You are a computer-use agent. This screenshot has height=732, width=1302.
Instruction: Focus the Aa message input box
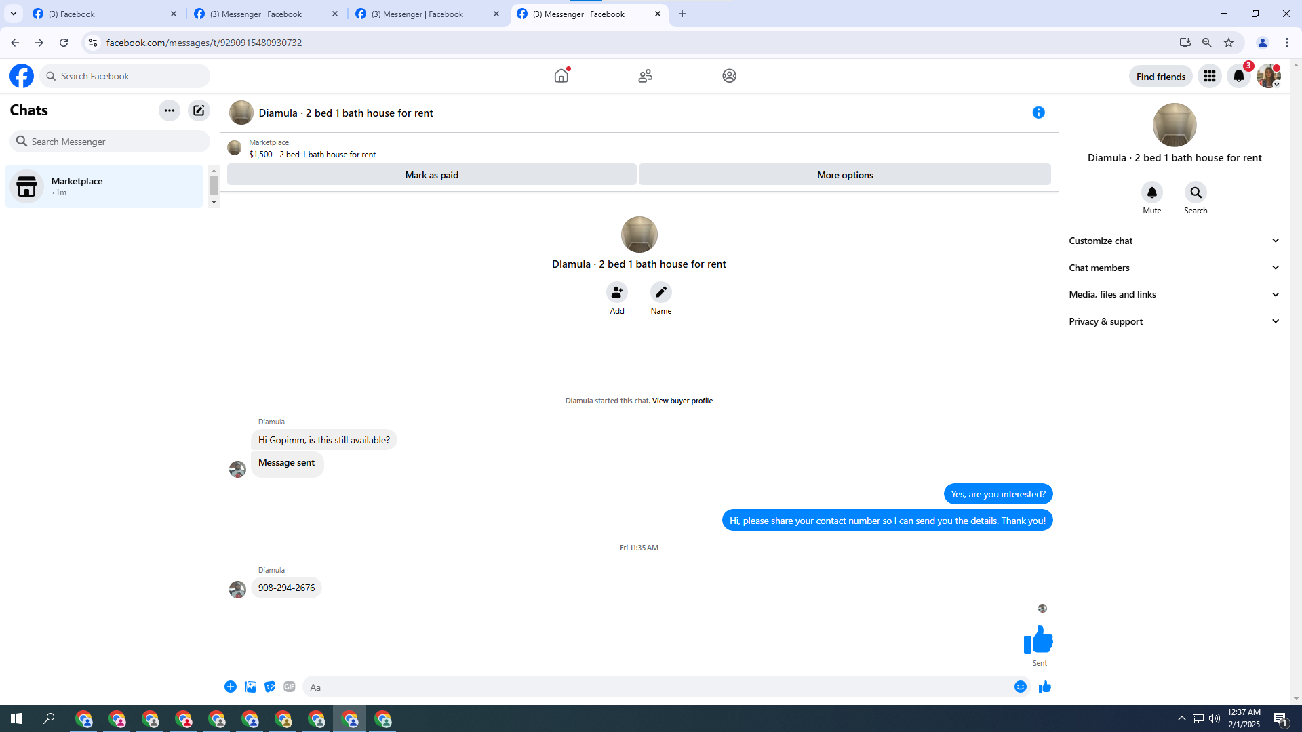click(656, 687)
